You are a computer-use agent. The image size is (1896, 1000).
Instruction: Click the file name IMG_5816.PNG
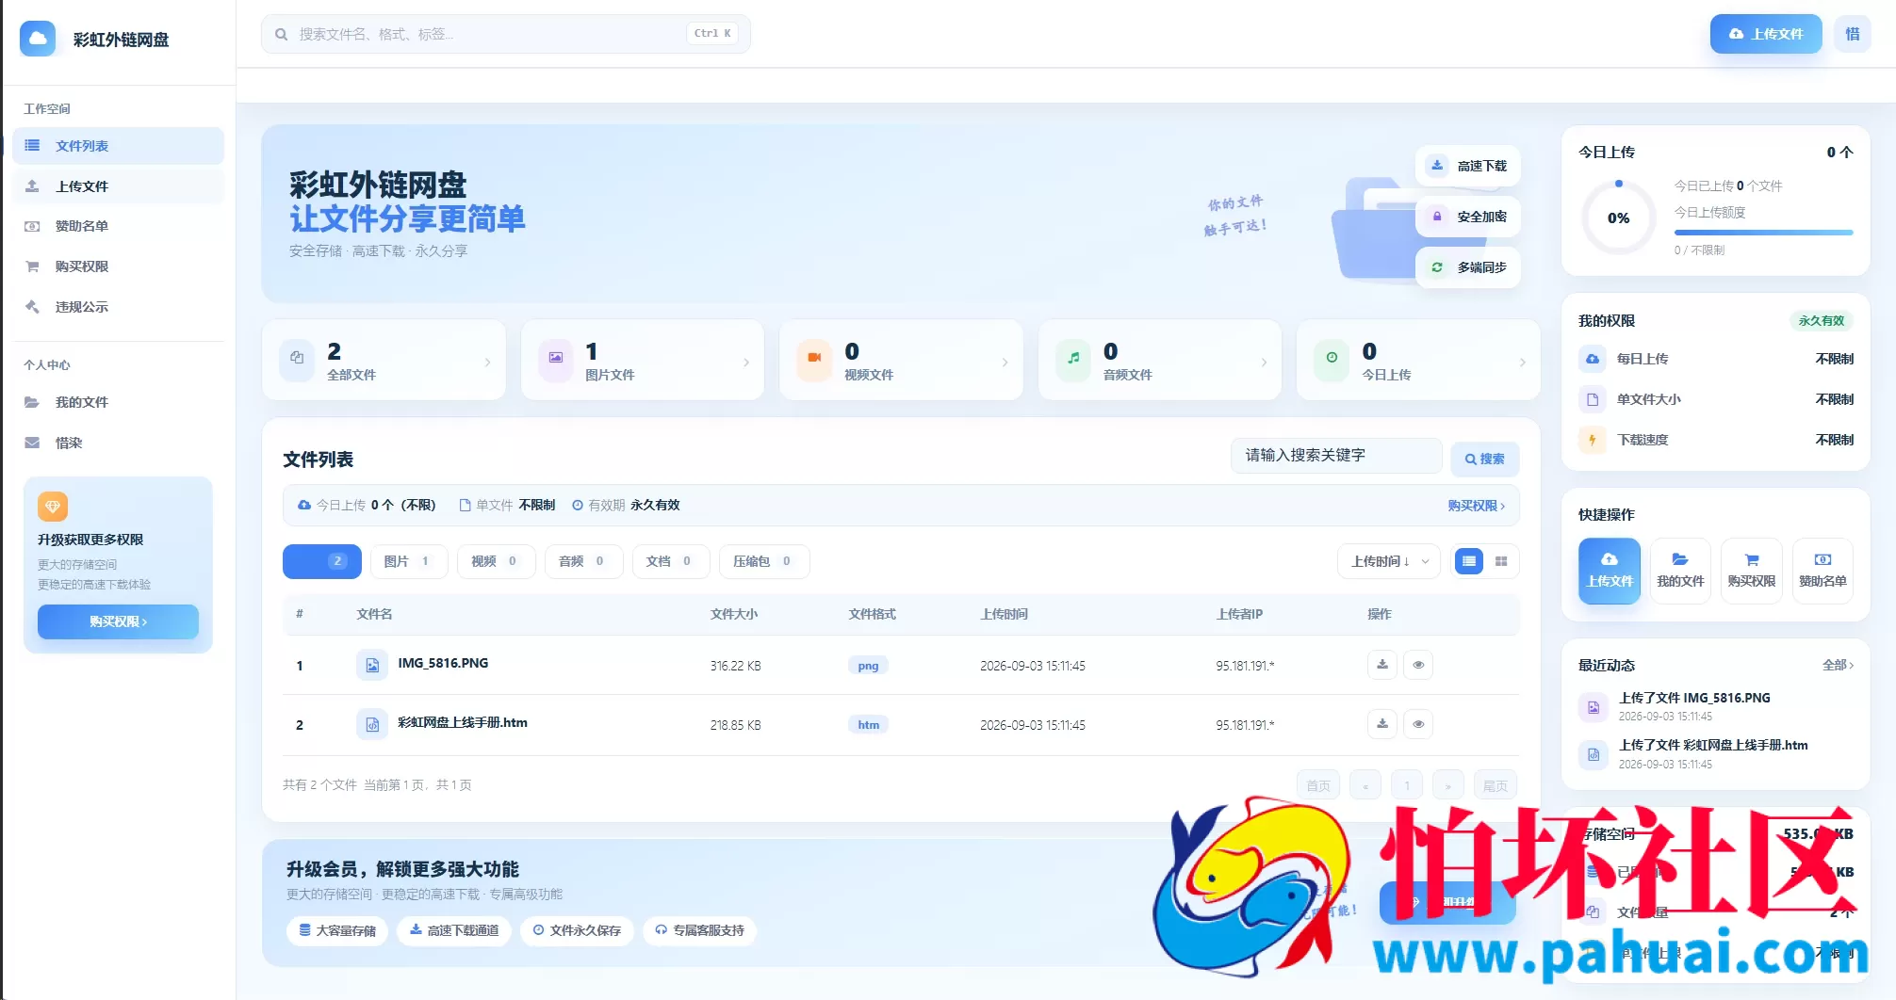tap(443, 663)
